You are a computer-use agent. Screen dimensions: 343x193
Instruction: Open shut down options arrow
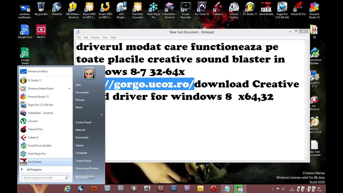[92, 178]
